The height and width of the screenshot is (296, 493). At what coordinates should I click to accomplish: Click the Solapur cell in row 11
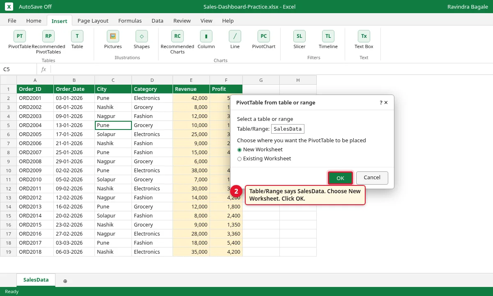click(x=113, y=179)
